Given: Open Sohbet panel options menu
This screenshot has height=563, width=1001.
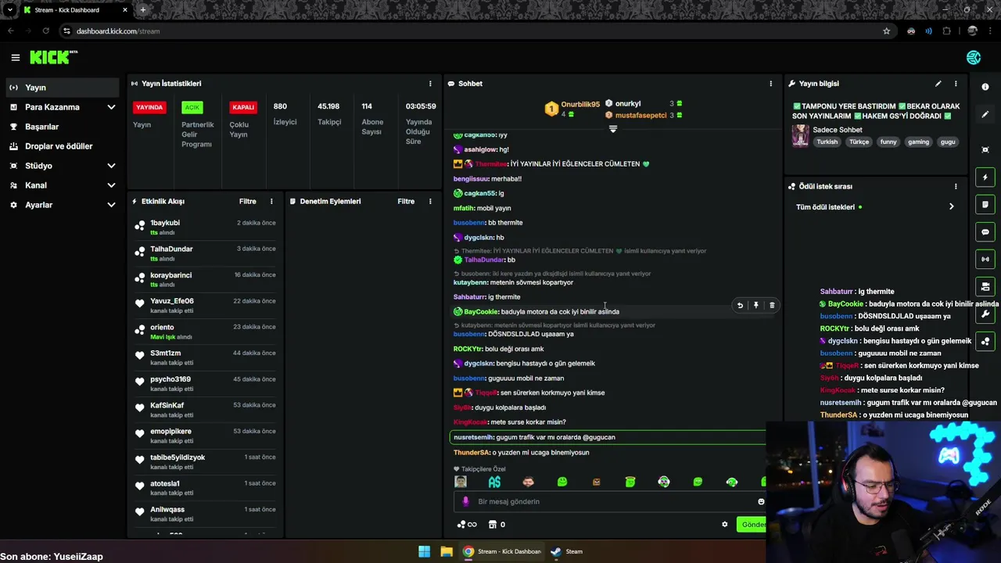Looking at the screenshot, I should (x=770, y=84).
